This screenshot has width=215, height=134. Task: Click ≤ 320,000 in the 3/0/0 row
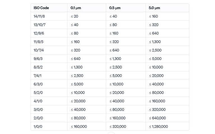pos(157,109)
